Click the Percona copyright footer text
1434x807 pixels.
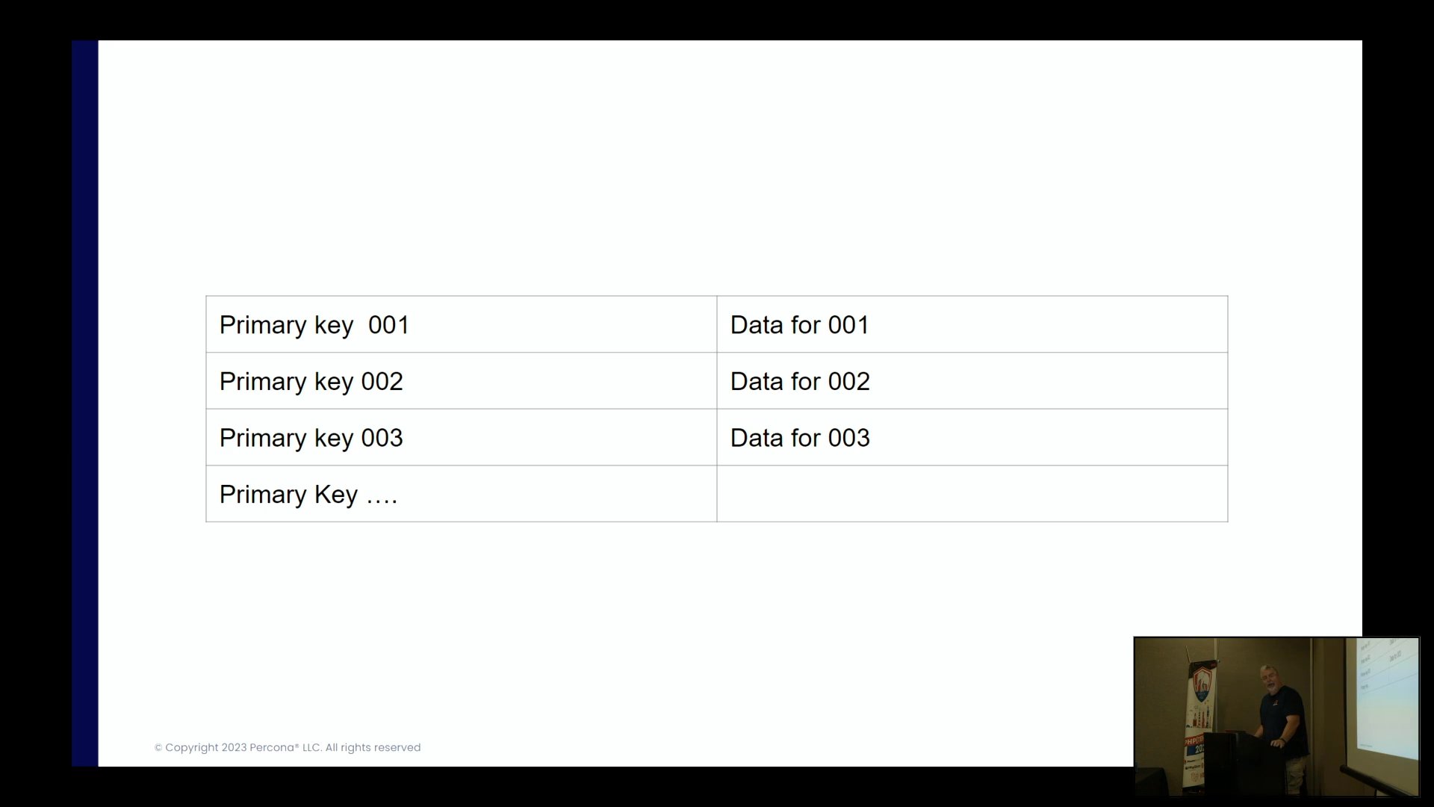point(288,747)
